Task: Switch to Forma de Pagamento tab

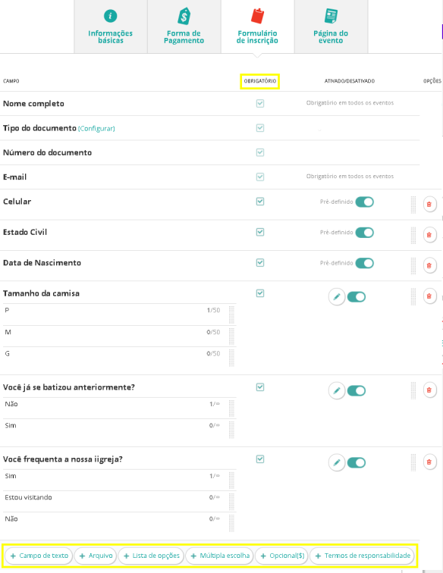Action: [184, 27]
